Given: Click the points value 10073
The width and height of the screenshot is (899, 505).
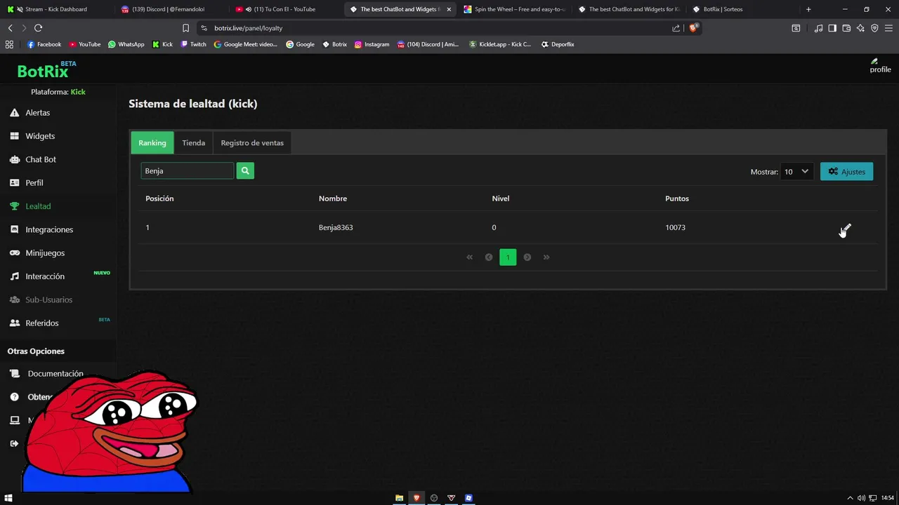Looking at the screenshot, I should click(x=675, y=227).
